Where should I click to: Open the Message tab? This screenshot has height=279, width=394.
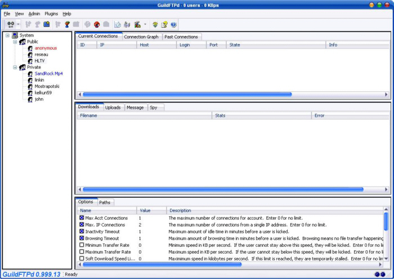pyautogui.click(x=135, y=108)
